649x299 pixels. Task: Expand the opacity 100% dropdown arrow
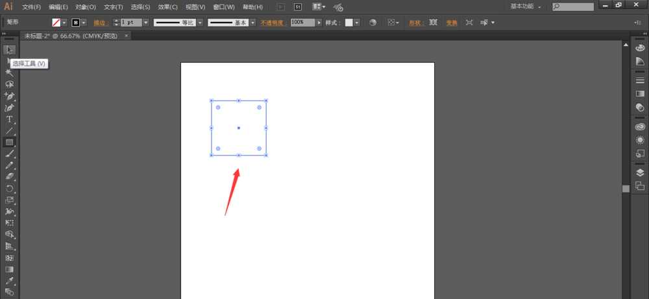[x=319, y=22]
